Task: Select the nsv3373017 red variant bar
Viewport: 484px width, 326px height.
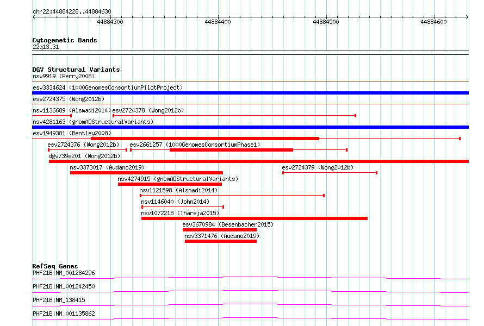Action: click(x=146, y=173)
